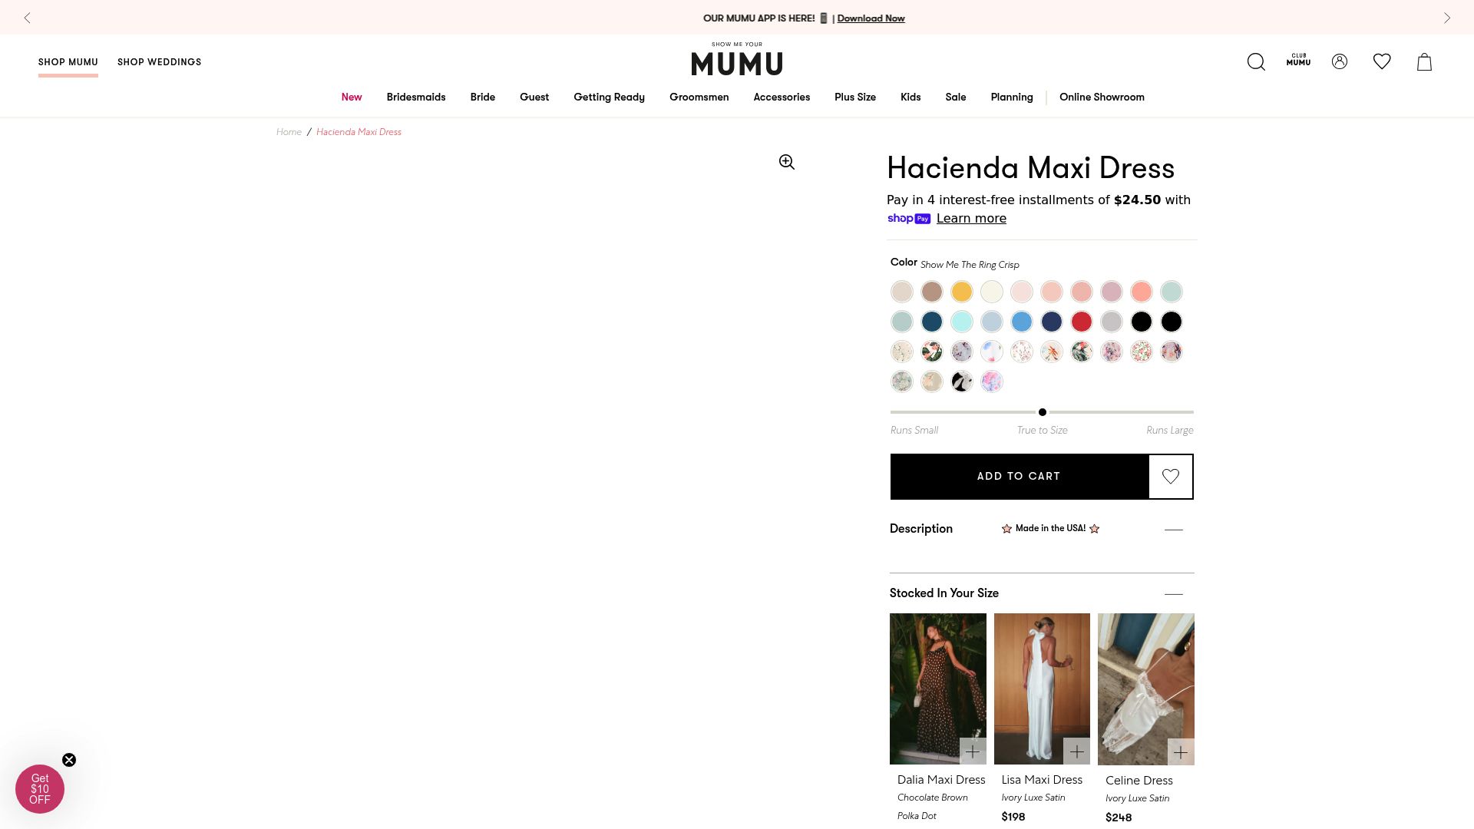Select the gray color swatch
The width and height of the screenshot is (1474, 829).
(x=1112, y=322)
